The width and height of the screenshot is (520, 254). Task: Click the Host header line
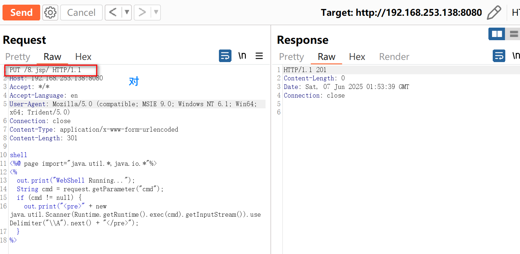[56, 78]
